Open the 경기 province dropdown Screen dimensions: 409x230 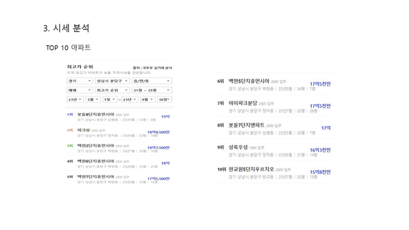(80, 81)
